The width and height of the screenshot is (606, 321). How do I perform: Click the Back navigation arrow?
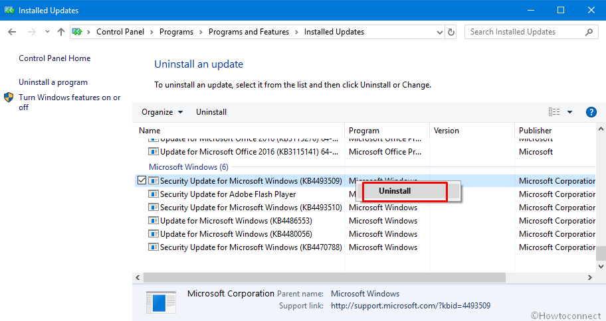(x=12, y=32)
